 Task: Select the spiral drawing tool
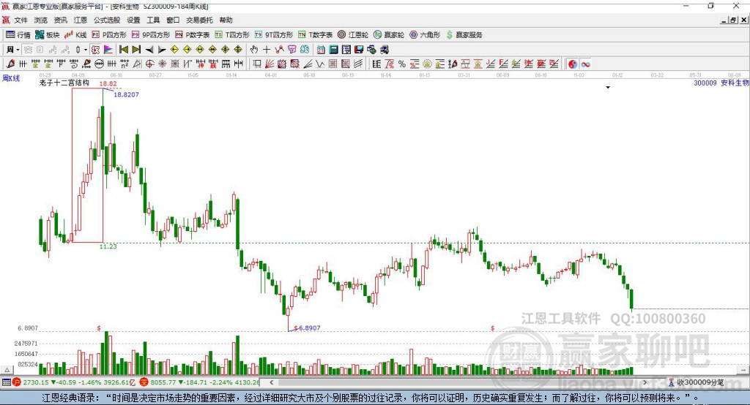pyautogui.click(x=74, y=64)
